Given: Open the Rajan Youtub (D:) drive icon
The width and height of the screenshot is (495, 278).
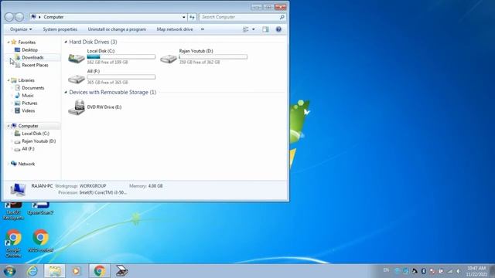Looking at the screenshot, I should 169,59.
